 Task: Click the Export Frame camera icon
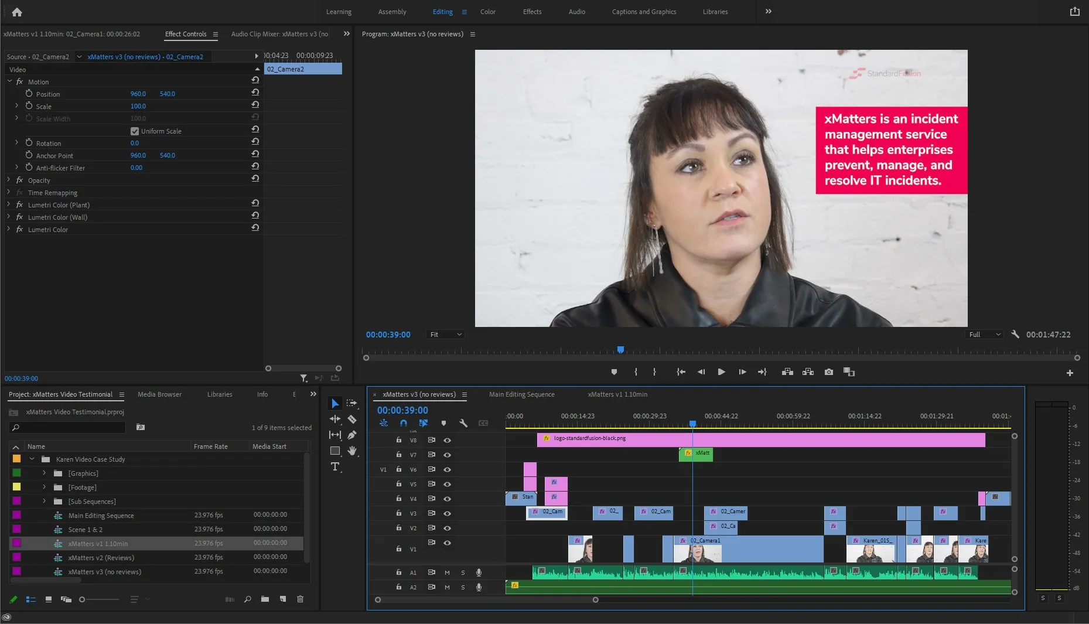tap(828, 372)
